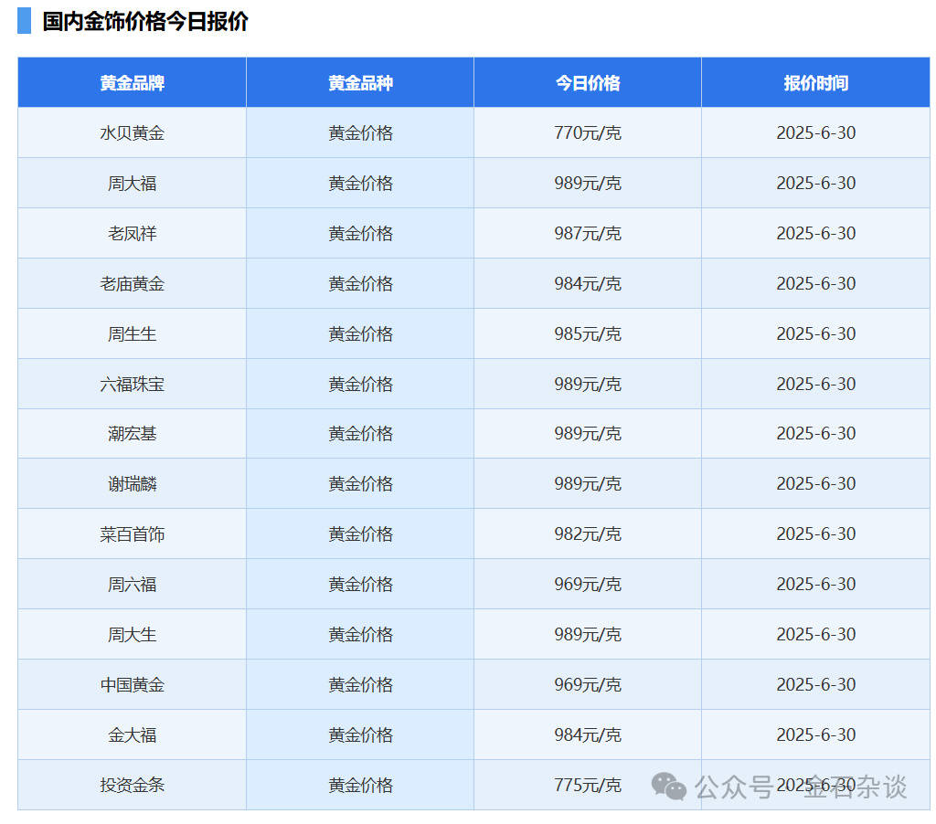Screen dimensions: 936x824
Task: Click the 2025-6-30 date for 菜百首饰
Action: tap(815, 533)
